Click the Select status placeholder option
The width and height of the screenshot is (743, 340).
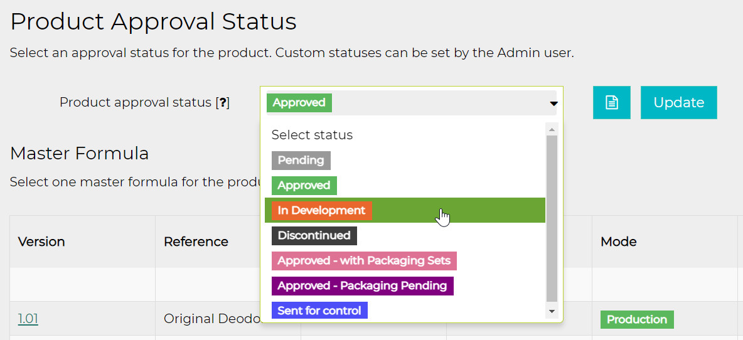click(x=312, y=135)
